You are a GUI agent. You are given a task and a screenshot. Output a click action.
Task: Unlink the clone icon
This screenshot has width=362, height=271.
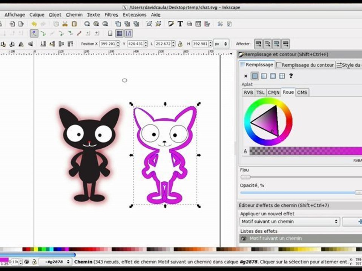[x=136, y=24]
